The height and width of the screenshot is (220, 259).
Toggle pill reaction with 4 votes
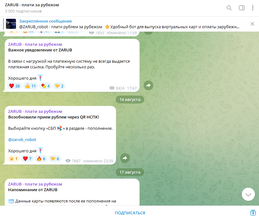coord(45,86)
